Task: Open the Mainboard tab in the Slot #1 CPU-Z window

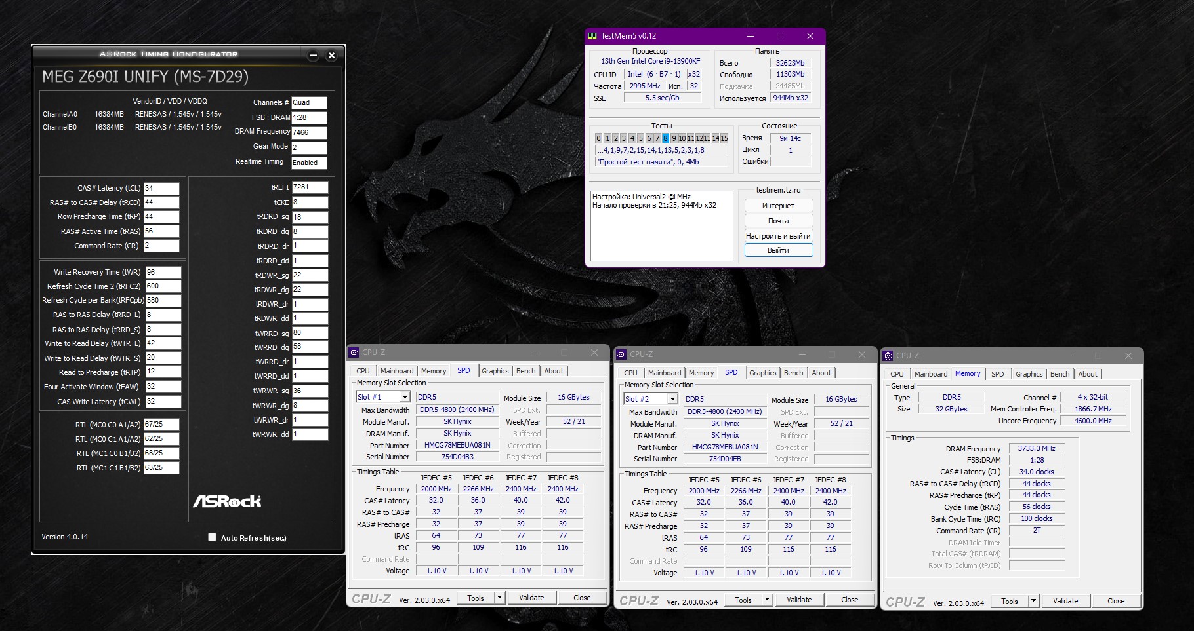Action: point(397,371)
